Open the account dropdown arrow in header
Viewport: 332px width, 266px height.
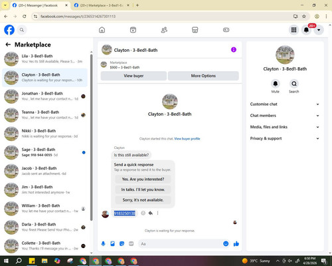[x=319, y=30]
